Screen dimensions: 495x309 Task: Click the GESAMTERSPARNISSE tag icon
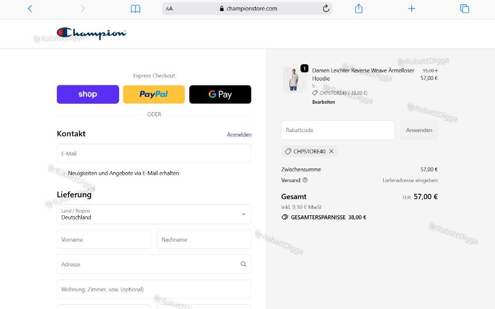(285, 217)
